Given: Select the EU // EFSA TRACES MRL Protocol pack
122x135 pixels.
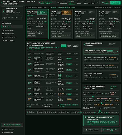Looking at the screenshot, I should [101, 76].
